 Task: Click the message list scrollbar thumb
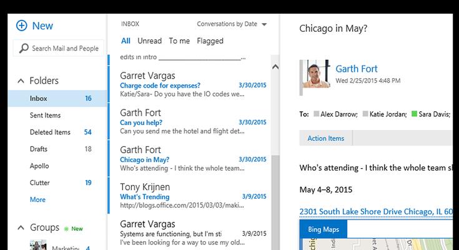[x=275, y=202]
